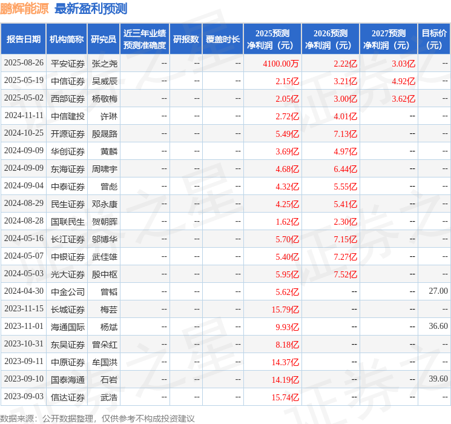Image resolution: width=451 pixels, height=424 pixels.
Task: Click the 研报数 column header
Action: 186,39
